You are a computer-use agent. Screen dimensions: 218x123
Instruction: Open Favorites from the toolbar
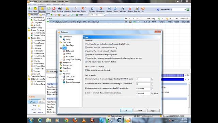click(42, 10)
